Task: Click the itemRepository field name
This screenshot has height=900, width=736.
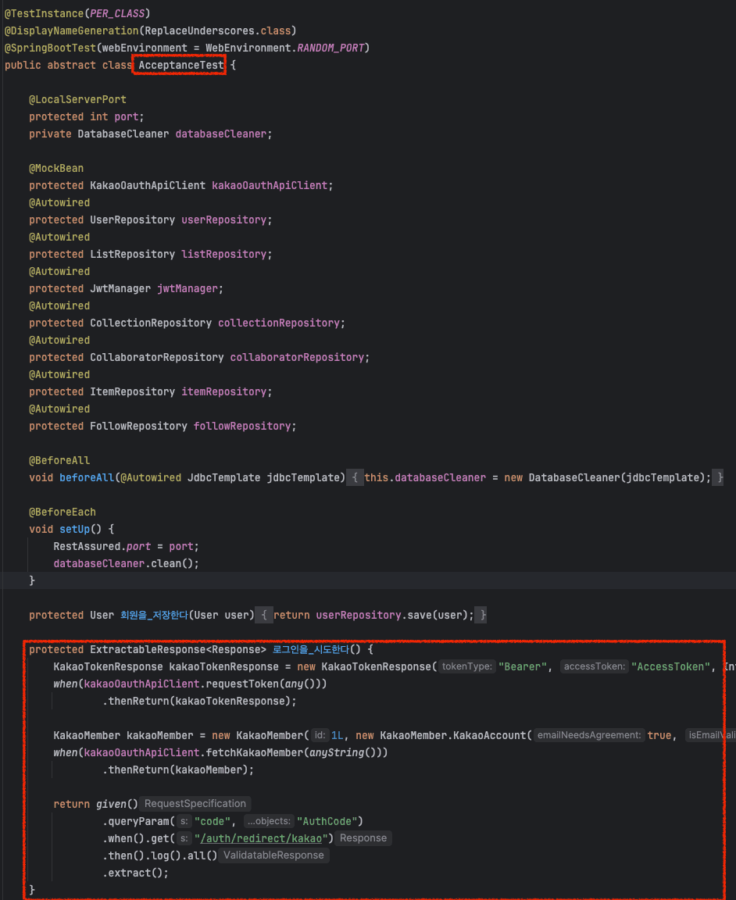Action: (224, 392)
